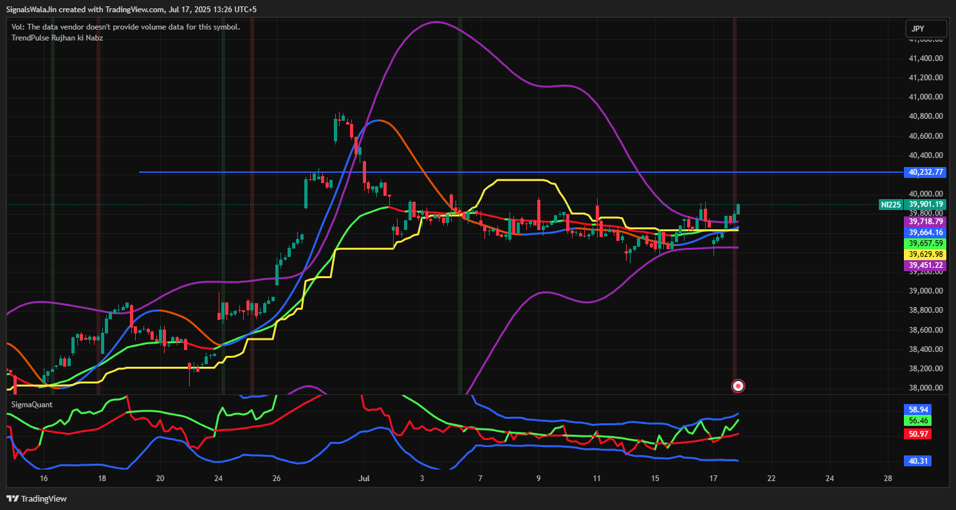The width and height of the screenshot is (956, 510).
Task: Click date 15 on the time axis
Action: [x=655, y=479]
